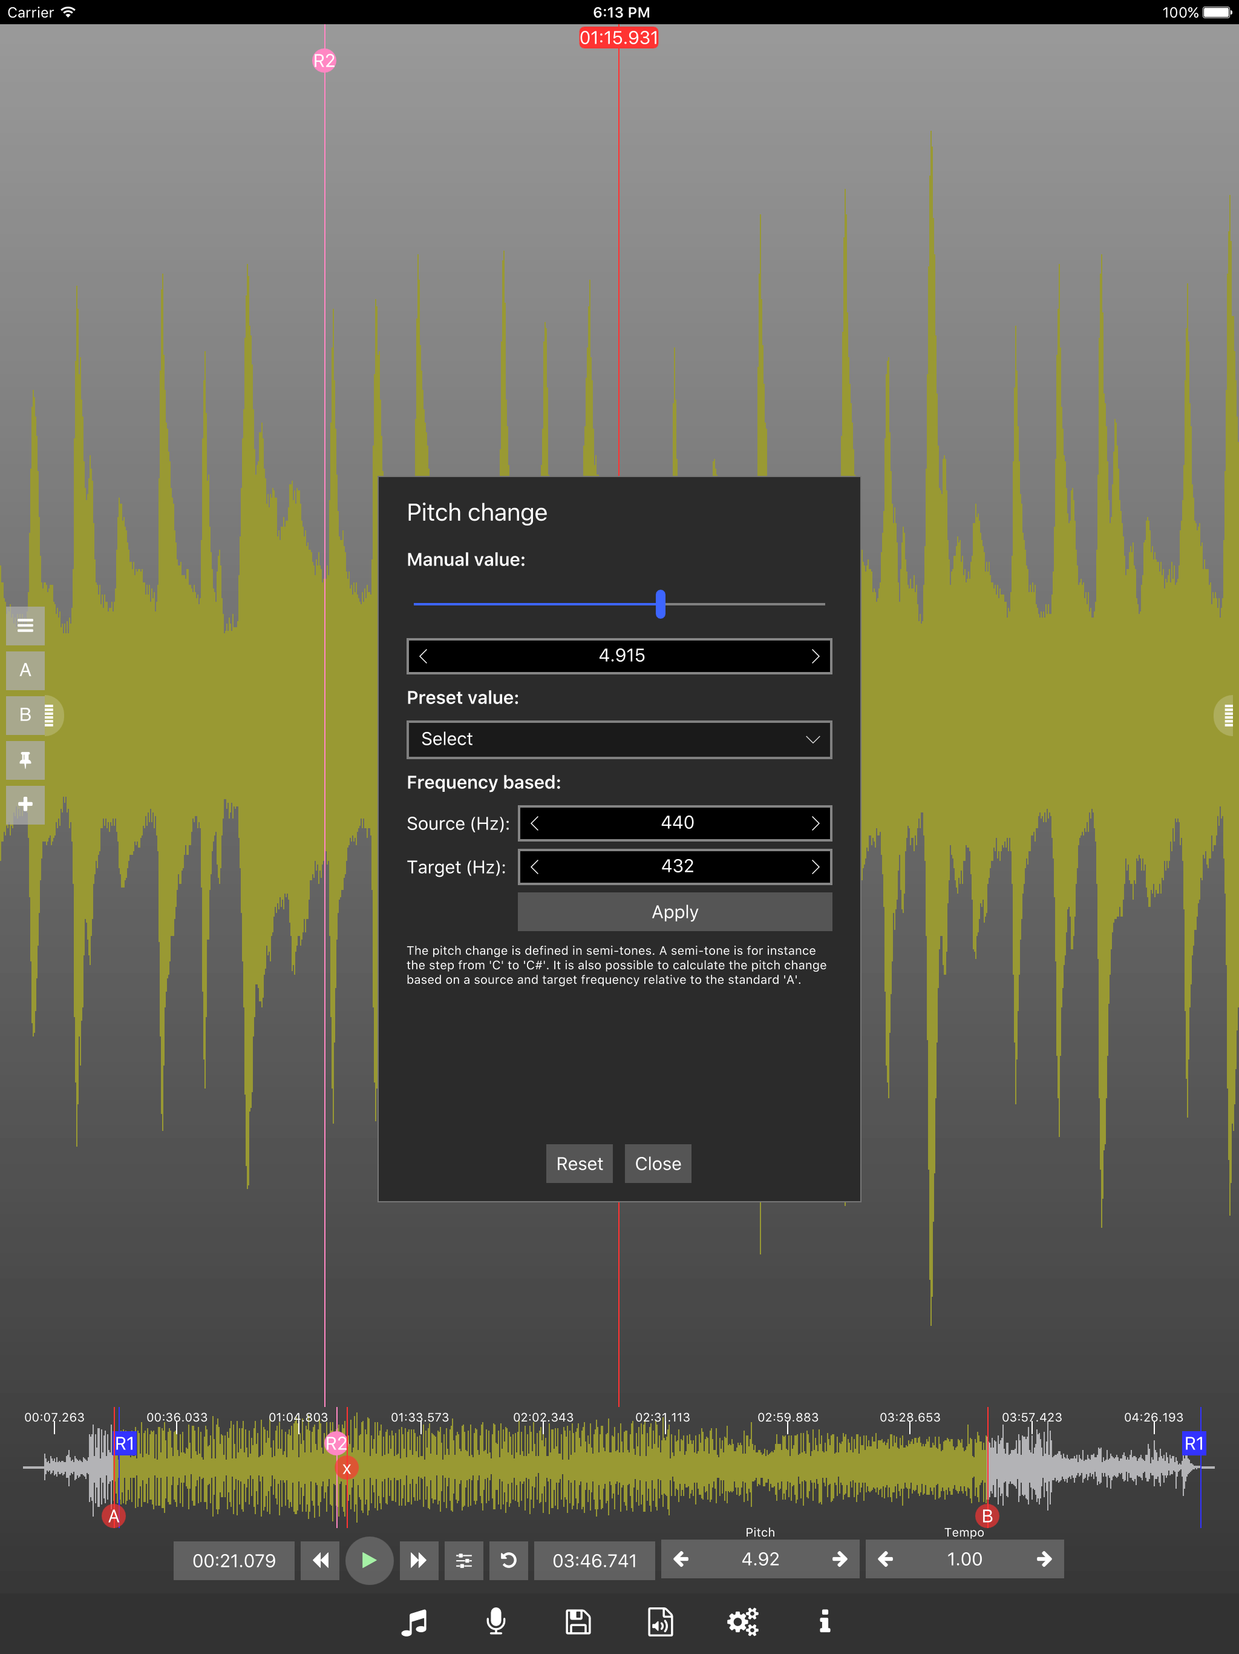Decrease tempo with the left arrow
This screenshot has width=1239, height=1654.
pos(886,1559)
